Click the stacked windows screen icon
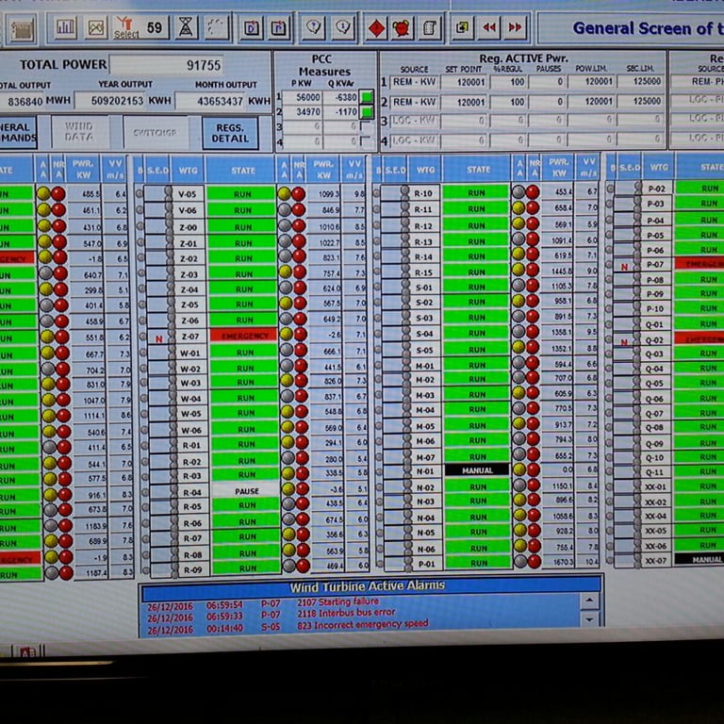The width and height of the screenshot is (724, 724). click(462, 28)
